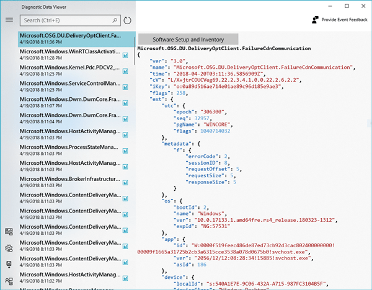The width and height of the screenshot is (372, 290).
Task: Open the privacy dashboard sidebar icon
Action: (x=9, y=232)
